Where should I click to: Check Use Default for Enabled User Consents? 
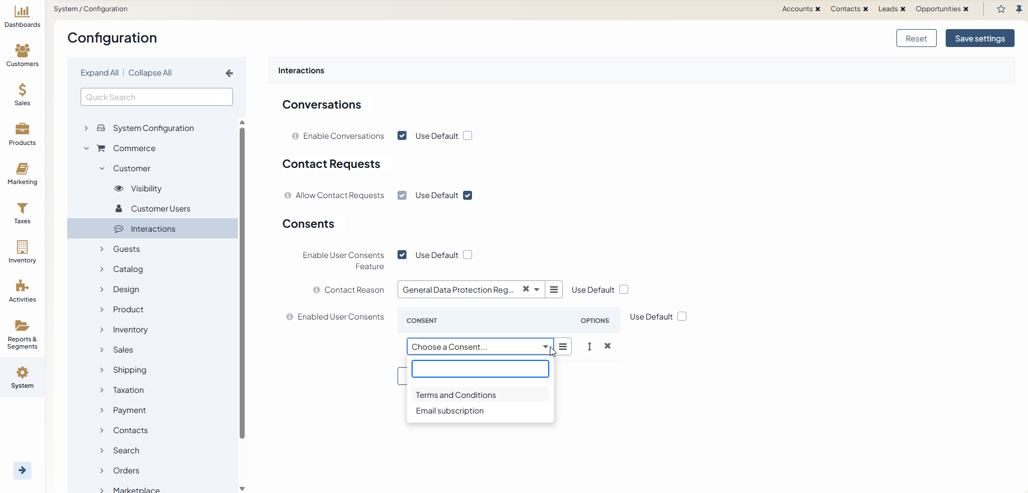(x=682, y=317)
